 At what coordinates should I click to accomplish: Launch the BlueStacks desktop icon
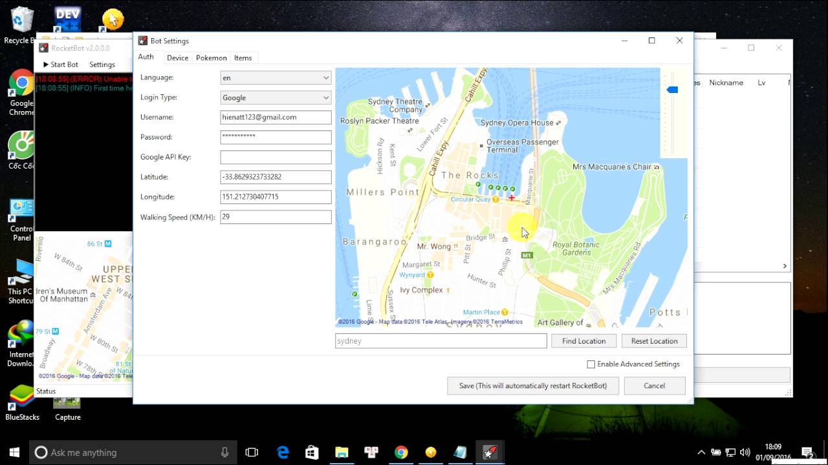pyautogui.click(x=22, y=402)
